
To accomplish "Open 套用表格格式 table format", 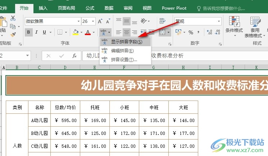I will tap(255, 27).
